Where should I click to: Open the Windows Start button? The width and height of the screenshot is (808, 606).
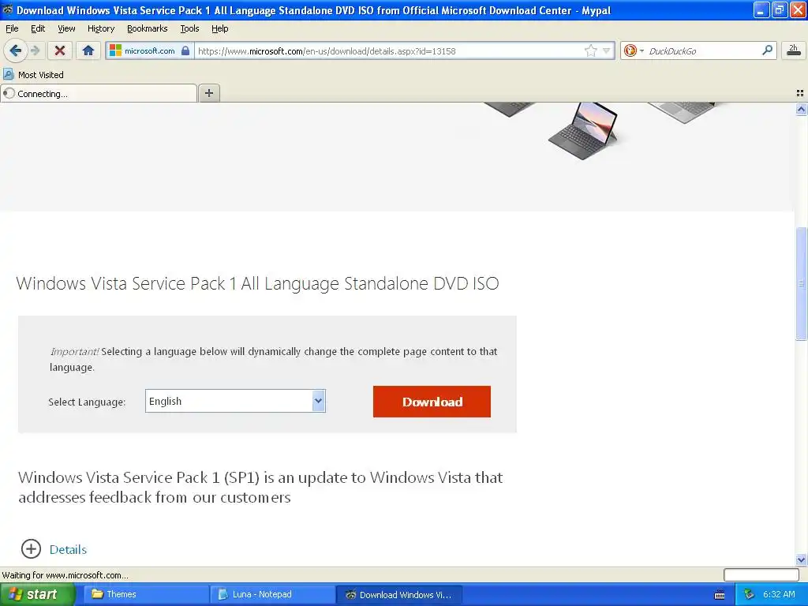tap(37, 594)
